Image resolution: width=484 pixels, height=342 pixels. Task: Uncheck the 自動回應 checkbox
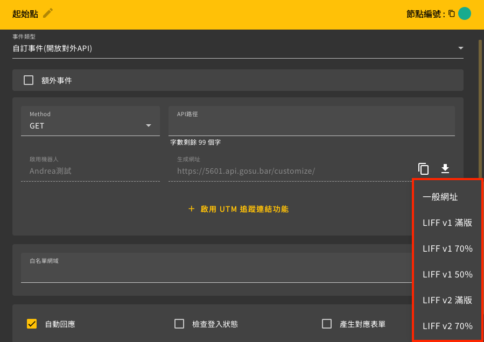(32, 324)
